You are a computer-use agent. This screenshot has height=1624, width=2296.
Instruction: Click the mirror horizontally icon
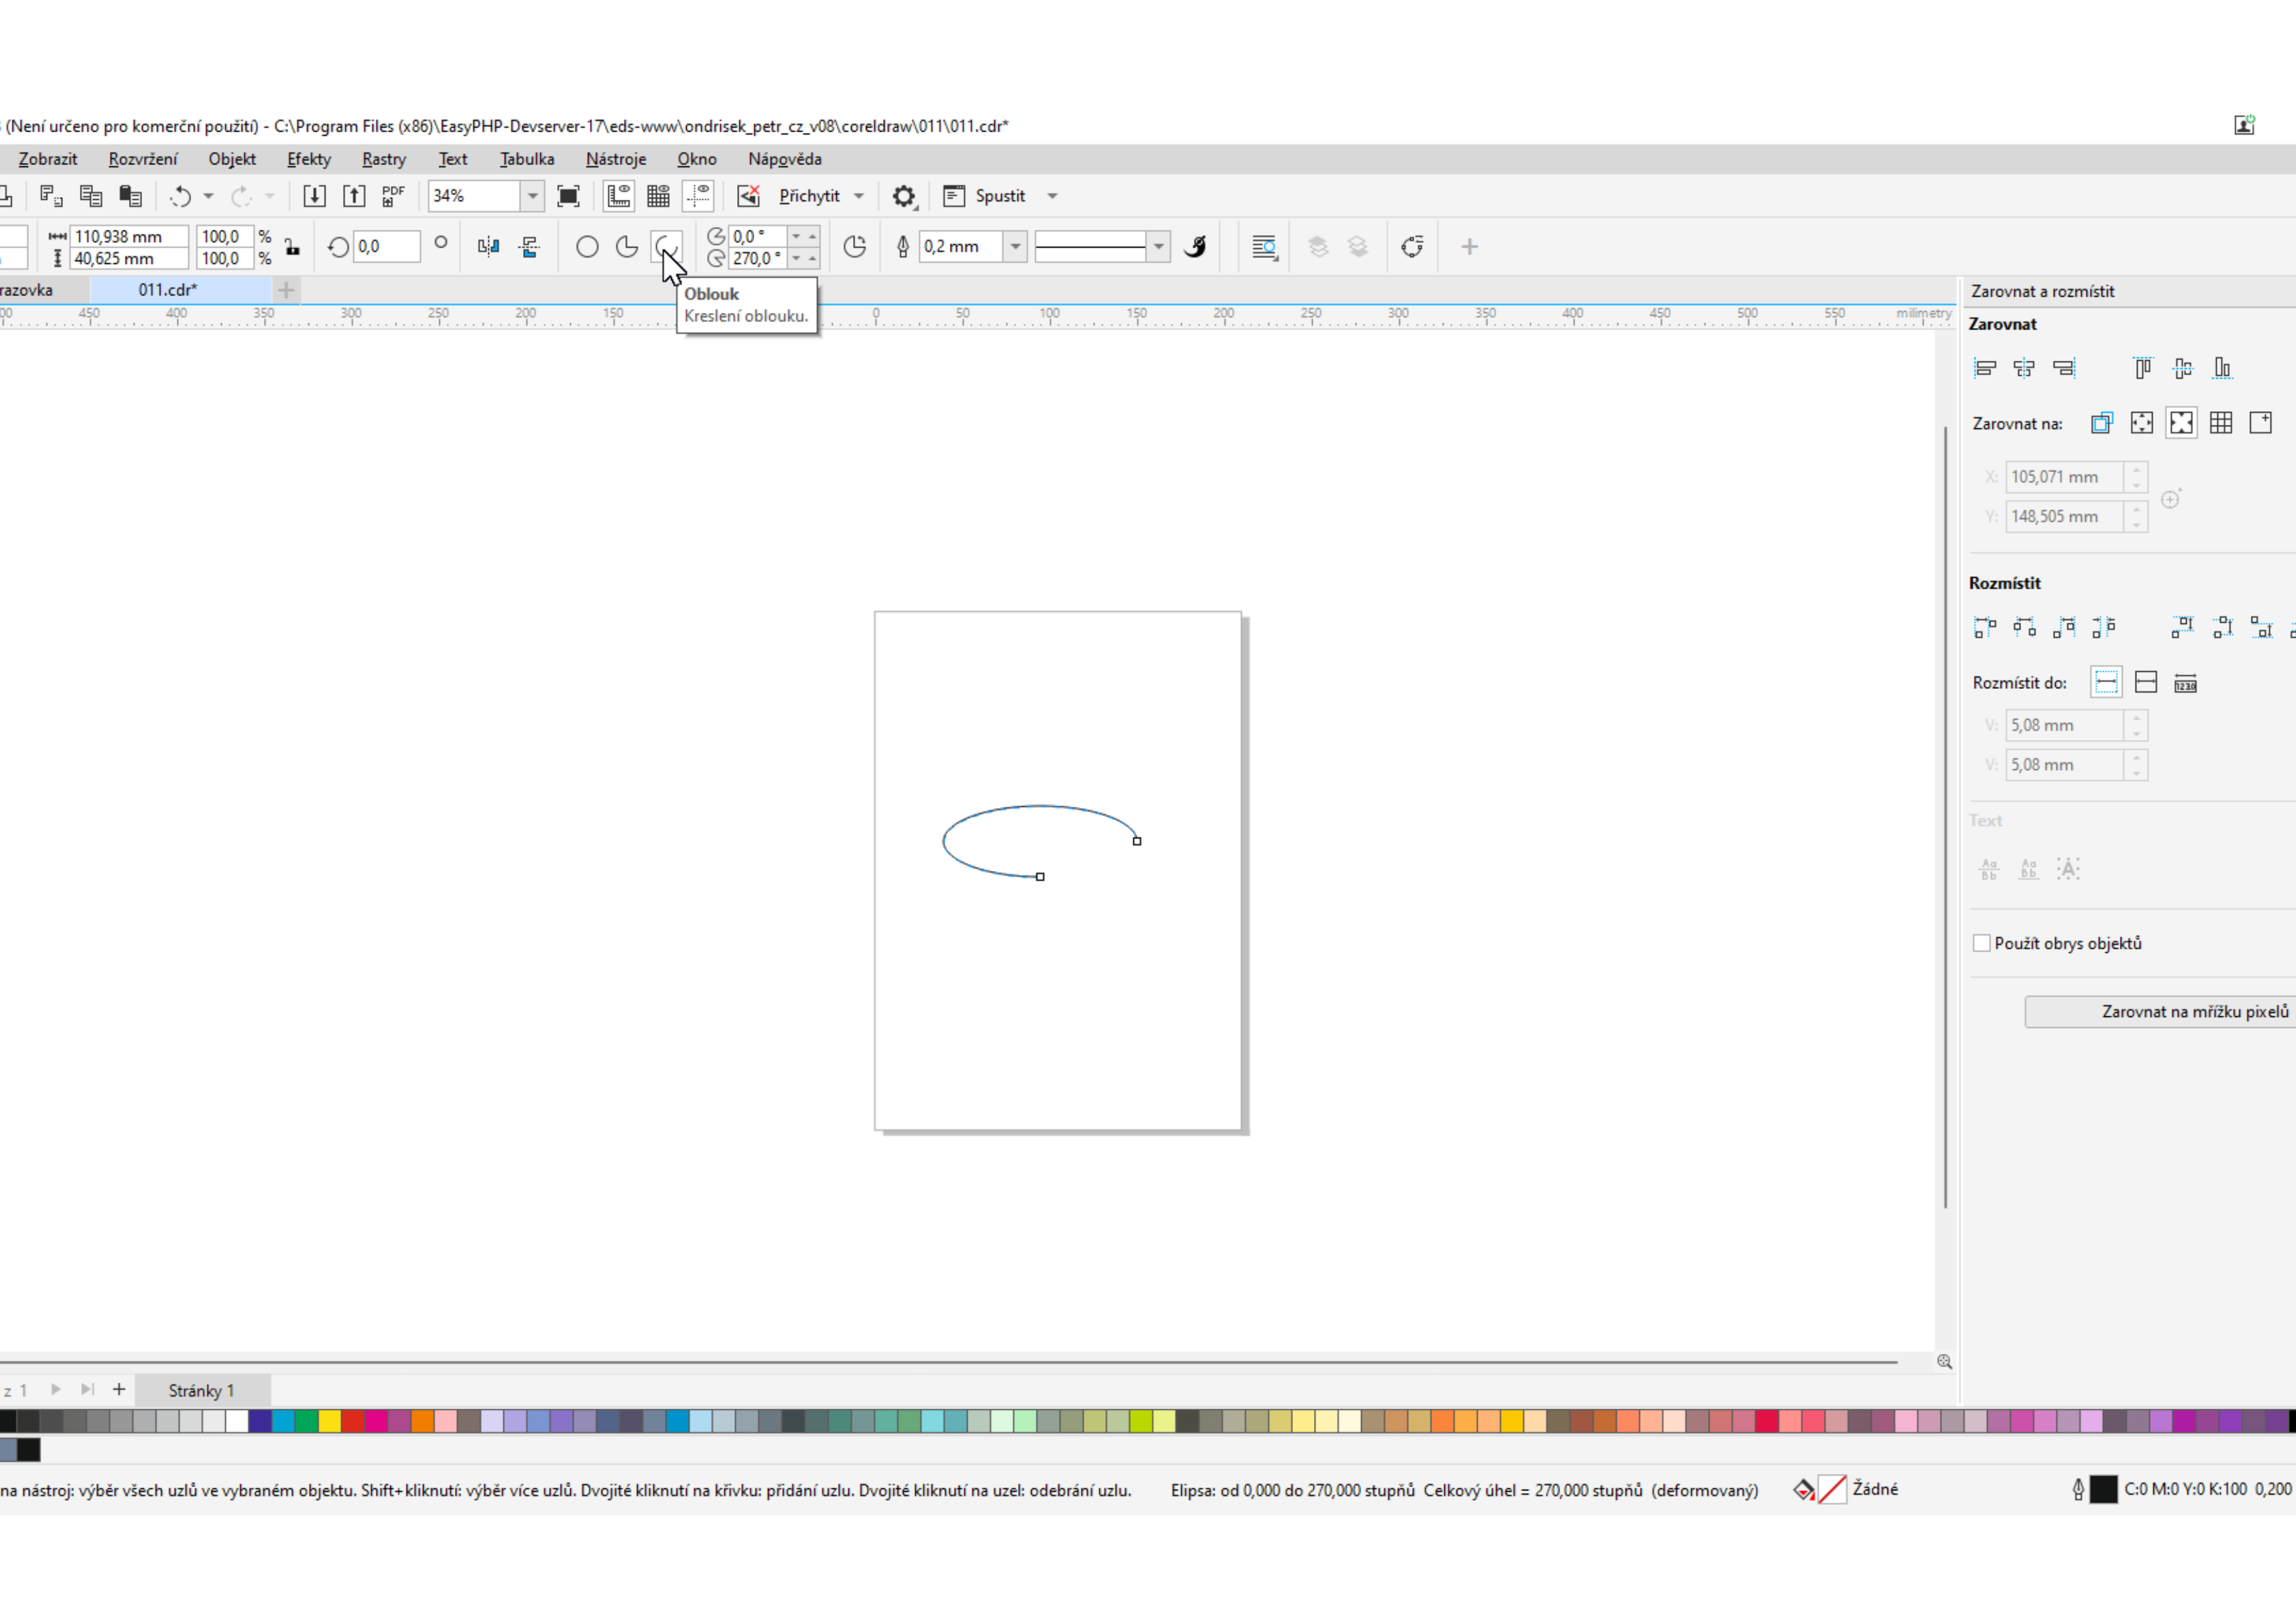point(488,247)
